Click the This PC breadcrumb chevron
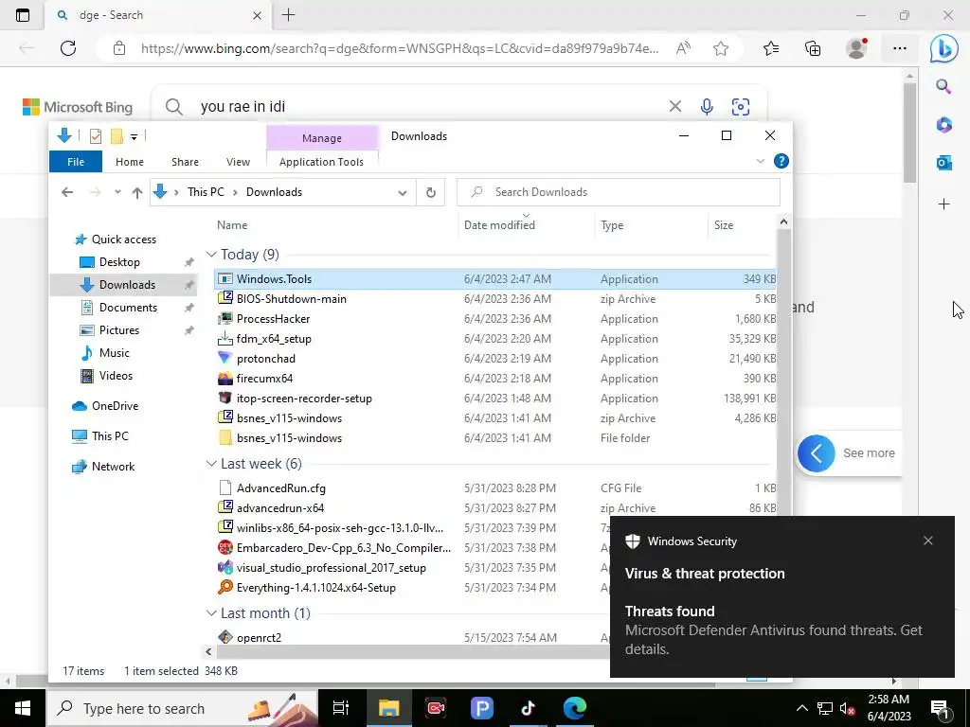970x727 pixels. (x=235, y=192)
